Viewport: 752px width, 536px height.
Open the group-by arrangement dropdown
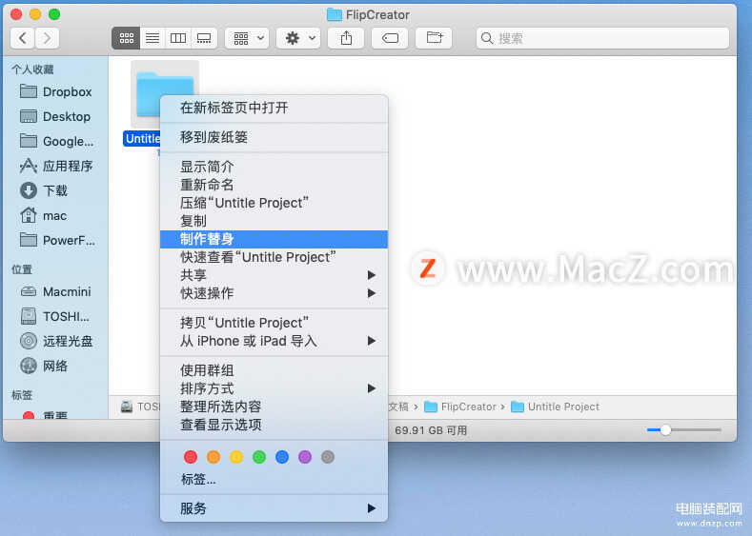tap(248, 38)
